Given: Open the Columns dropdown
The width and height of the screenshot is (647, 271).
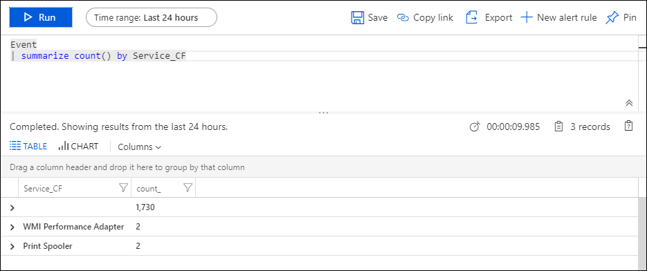Looking at the screenshot, I should 139,147.
